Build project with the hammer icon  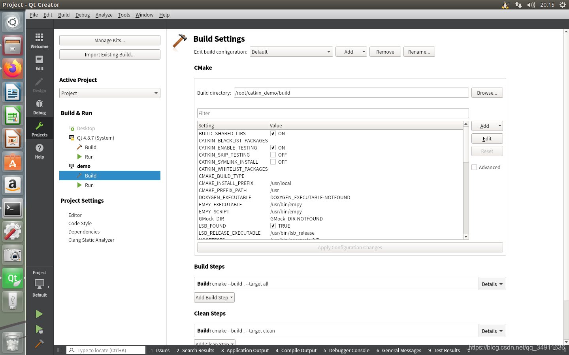tap(39, 343)
